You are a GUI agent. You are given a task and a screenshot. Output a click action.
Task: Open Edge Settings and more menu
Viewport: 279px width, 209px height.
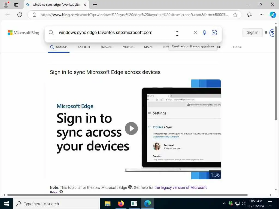(261, 15)
